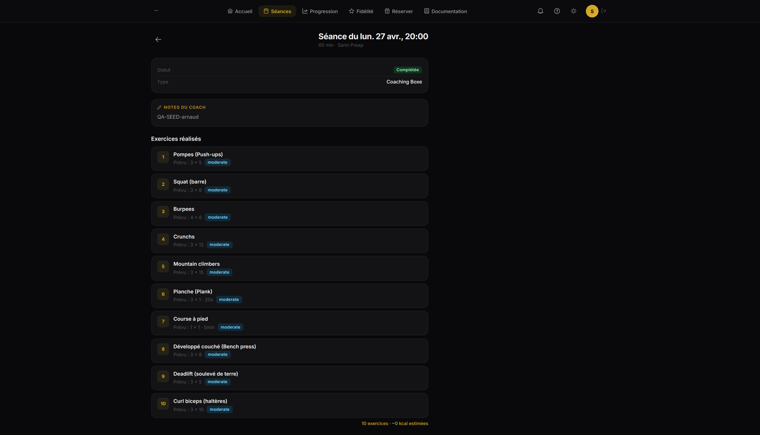
Task: Click the moderate tag on Planche
Action: pos(229,299)
